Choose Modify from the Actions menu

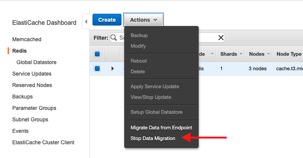[x=138, y=46]
